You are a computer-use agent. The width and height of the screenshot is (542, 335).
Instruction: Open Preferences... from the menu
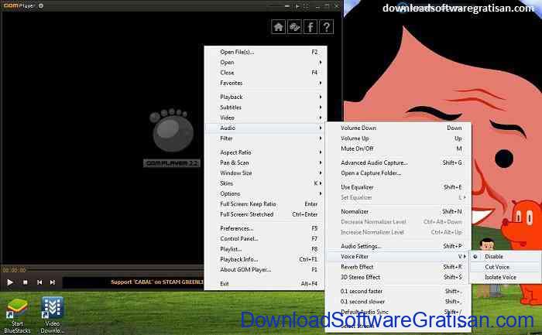[x=265, y=228]
